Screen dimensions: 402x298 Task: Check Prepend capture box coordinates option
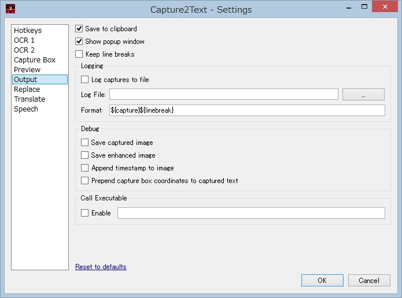[x=85, y=181]
